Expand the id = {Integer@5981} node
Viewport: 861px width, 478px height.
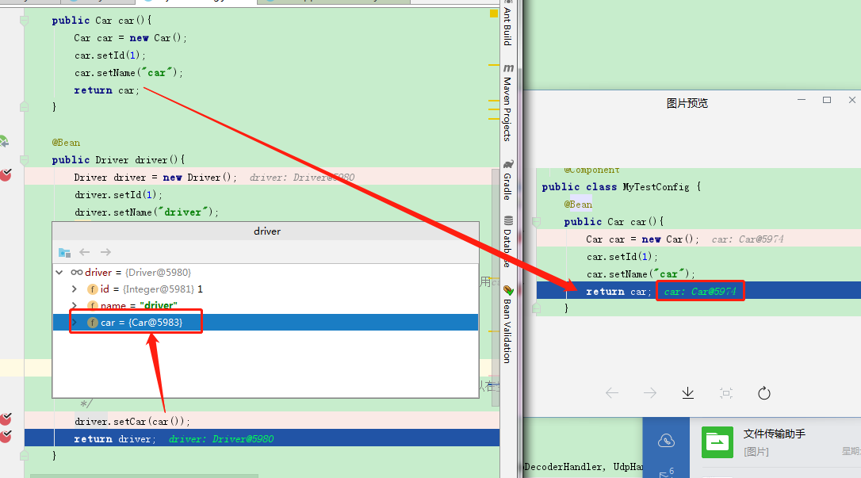pyautogui.click(x=75, y=289)
